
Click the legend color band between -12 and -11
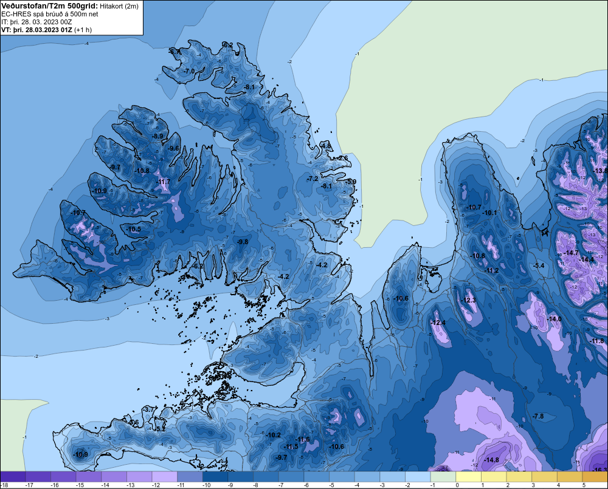coord(165,477)
